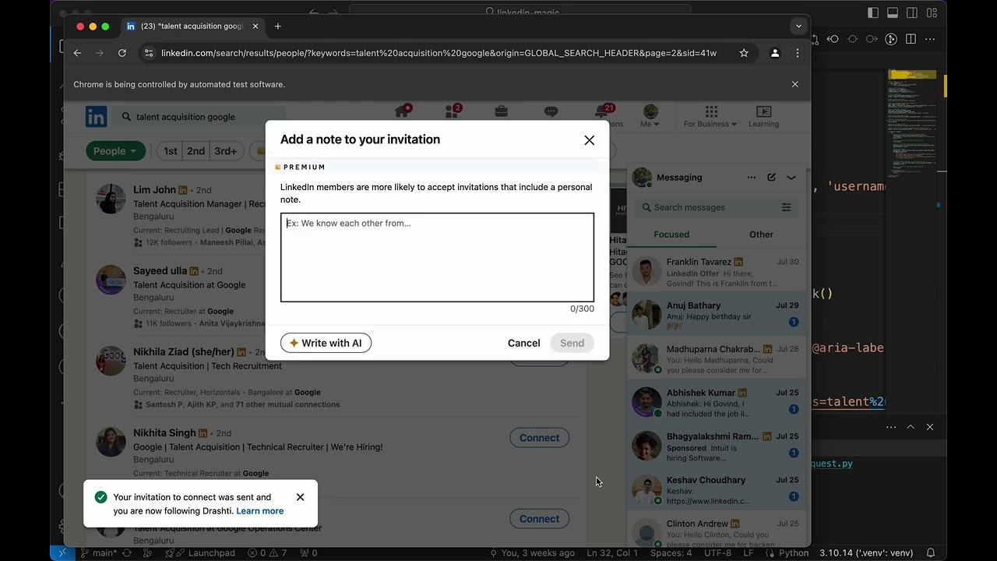Select Python language mode in status bar
The height and width of the screenshot is (561, 997).
click(x=794, y=553)
